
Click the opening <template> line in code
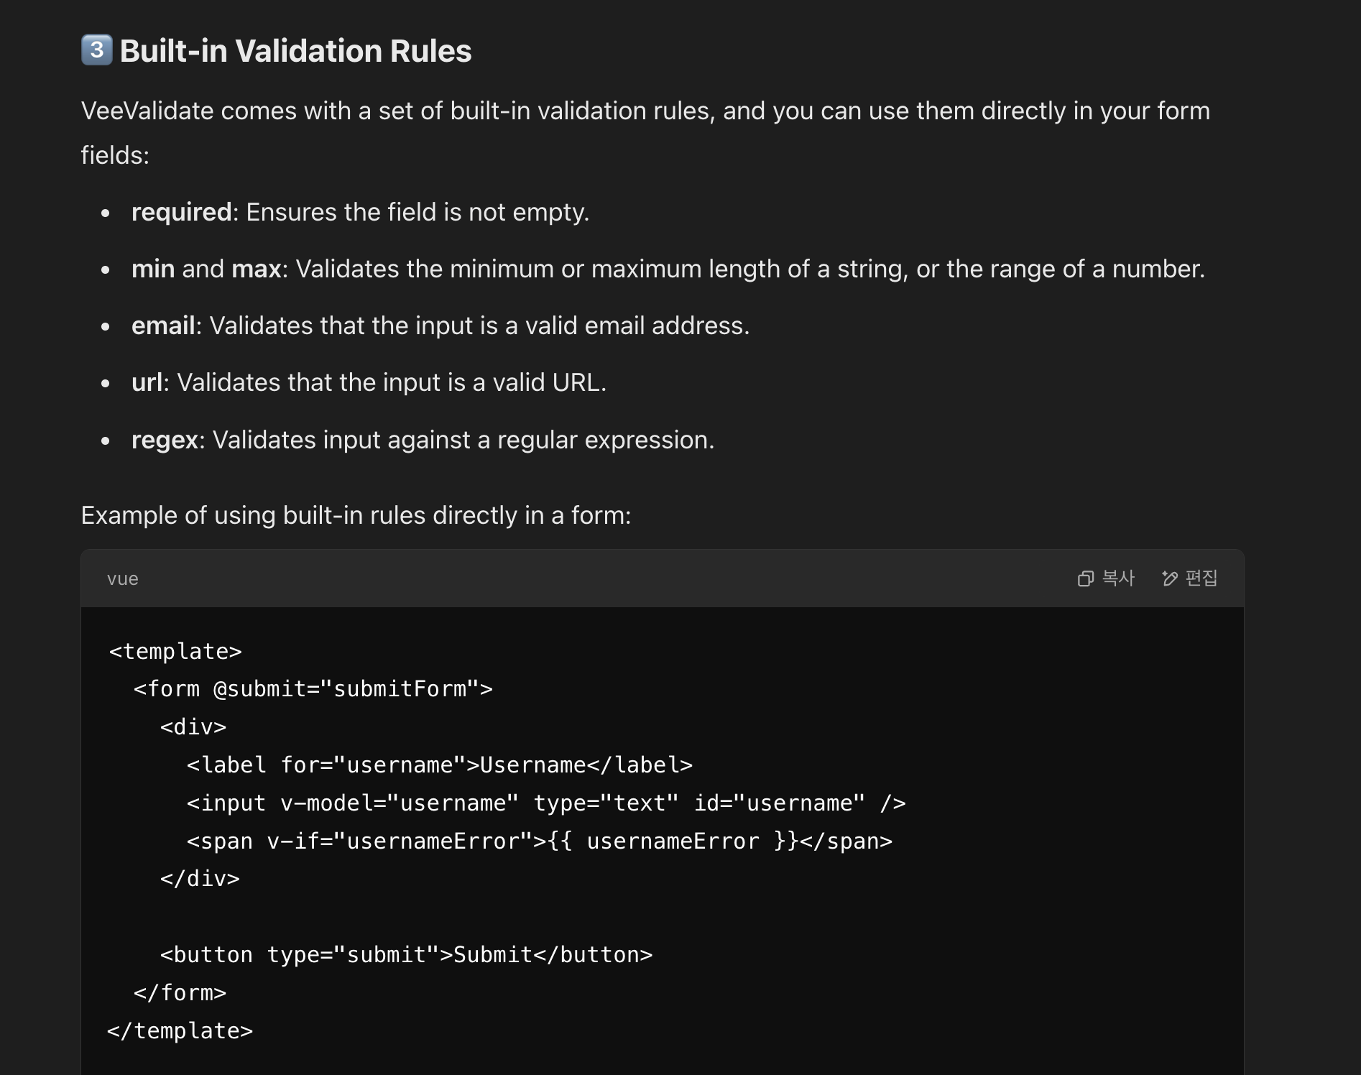pyautogui.click(x=175, y=651)
